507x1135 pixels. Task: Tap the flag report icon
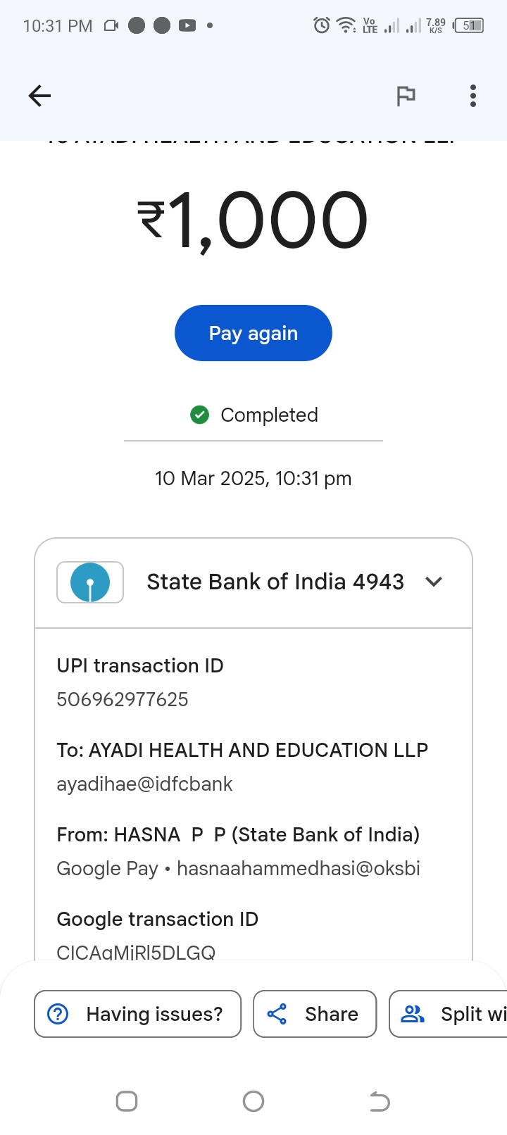point(406,96)
